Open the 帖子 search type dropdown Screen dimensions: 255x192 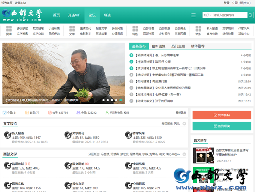[x=207, y=15]
